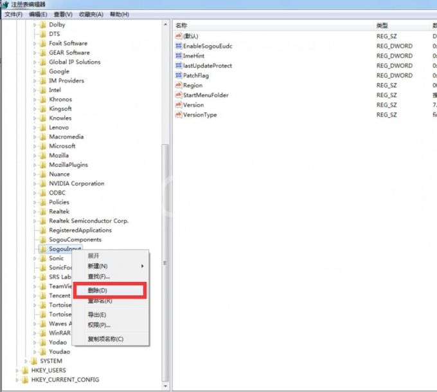
Task: Click the tree scrollbar down arrow
Action: point(165,386)
